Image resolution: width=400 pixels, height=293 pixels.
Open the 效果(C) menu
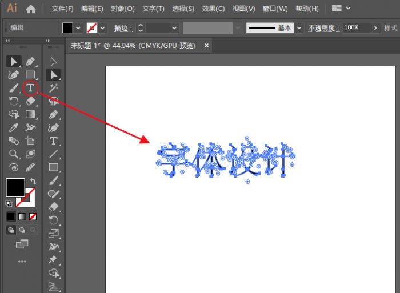[x=213, y=9]
